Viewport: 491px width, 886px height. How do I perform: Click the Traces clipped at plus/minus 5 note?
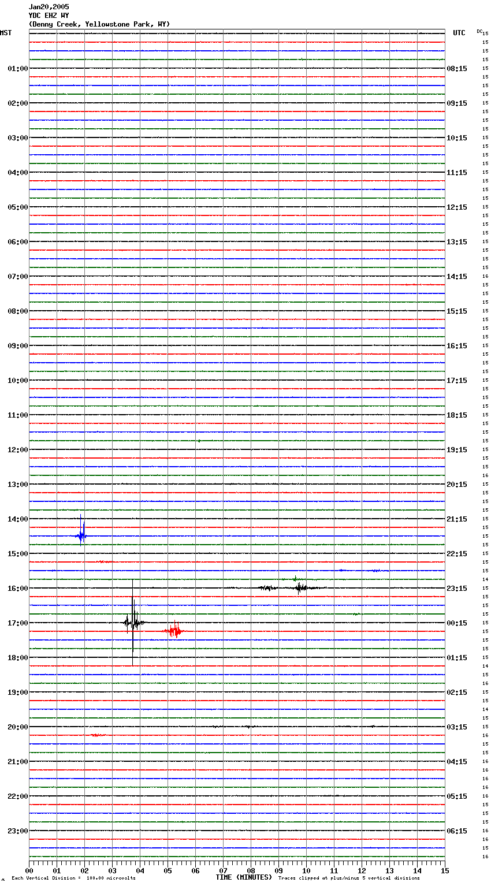coord(349,878)
